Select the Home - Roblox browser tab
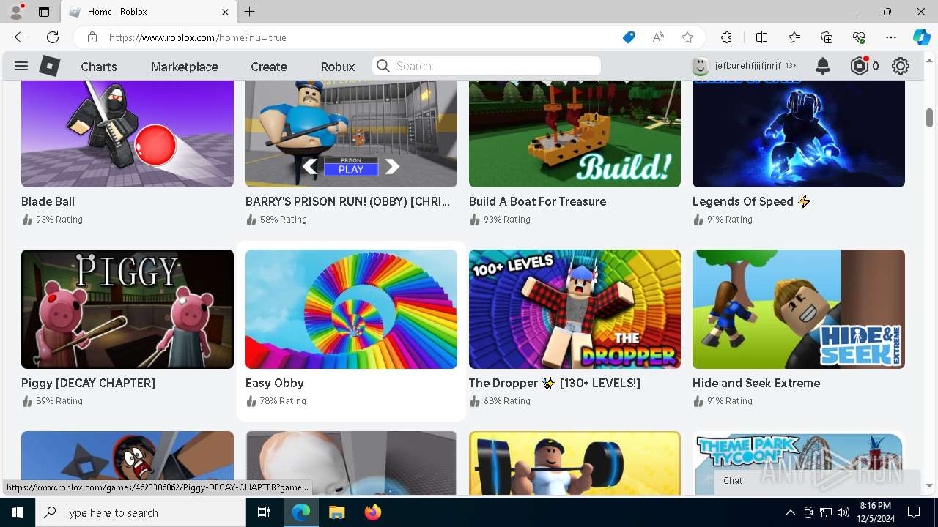The height and width of the screenshot is (527, 938). pyautogui.click(x=147, y=12)
